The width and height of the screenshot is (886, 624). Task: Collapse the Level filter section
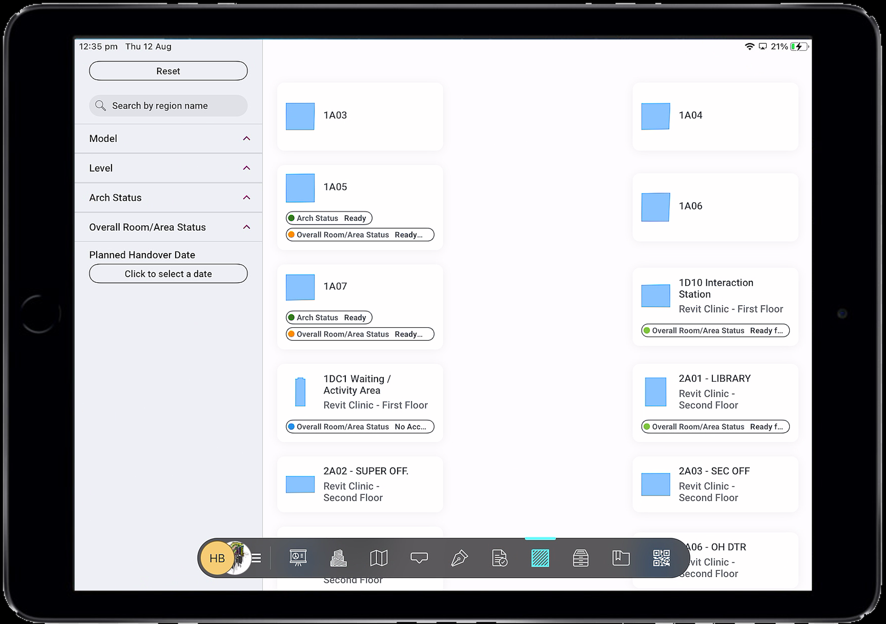click(x=246, y=168)
